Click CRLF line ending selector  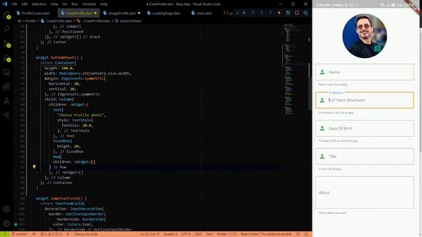pos(198,234)
